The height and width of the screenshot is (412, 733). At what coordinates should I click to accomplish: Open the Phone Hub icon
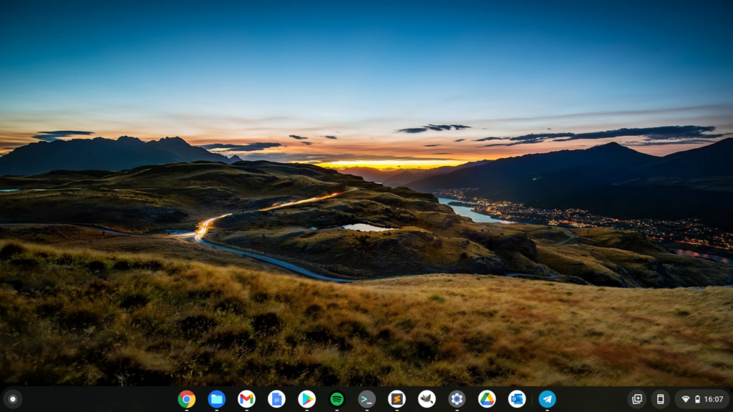click(660, 399)
